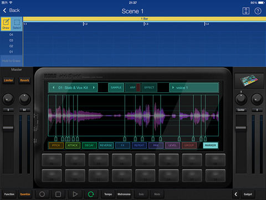Select the Draw pencil tool
Viewport: 266px width, 200px height.
pos(6,24)
